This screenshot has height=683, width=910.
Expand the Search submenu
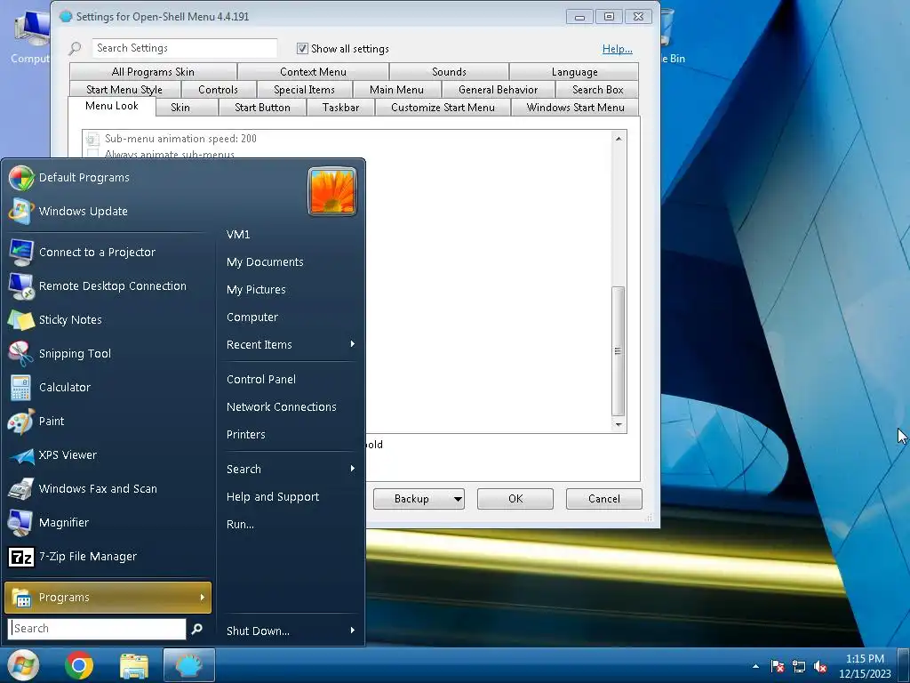(291, 470)
